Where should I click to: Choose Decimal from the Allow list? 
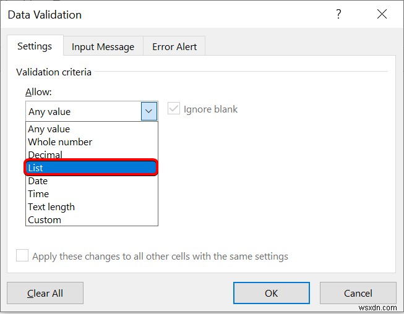[92, 155]
